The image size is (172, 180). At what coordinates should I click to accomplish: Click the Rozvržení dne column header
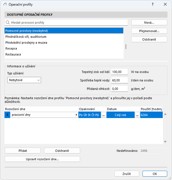click(x=41, y=109)
